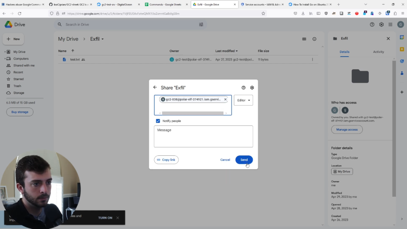Open Drive settings gear icon
407x229 pixels.
coord(381,24)
